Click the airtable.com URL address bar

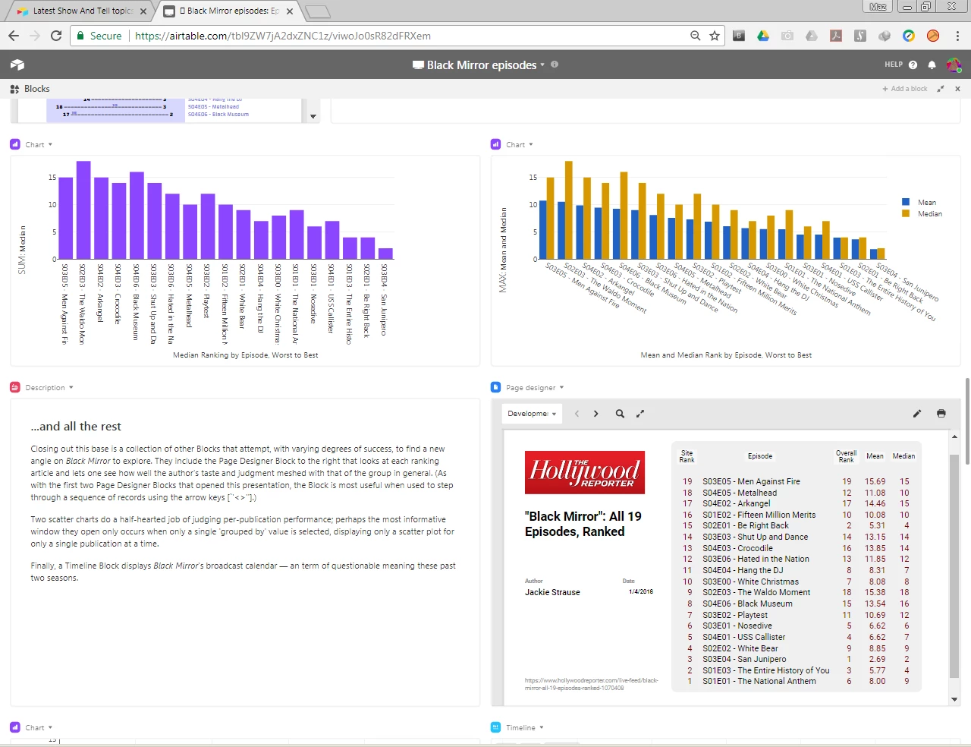(283, 36)
